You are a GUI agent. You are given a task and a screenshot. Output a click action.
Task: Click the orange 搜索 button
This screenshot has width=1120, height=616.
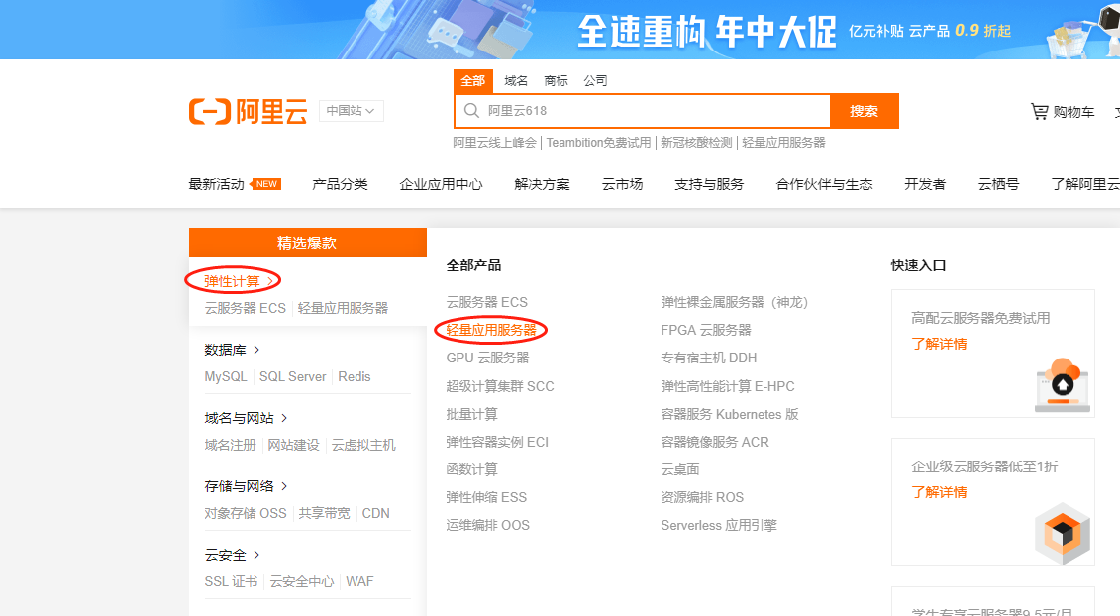point(865,111)
